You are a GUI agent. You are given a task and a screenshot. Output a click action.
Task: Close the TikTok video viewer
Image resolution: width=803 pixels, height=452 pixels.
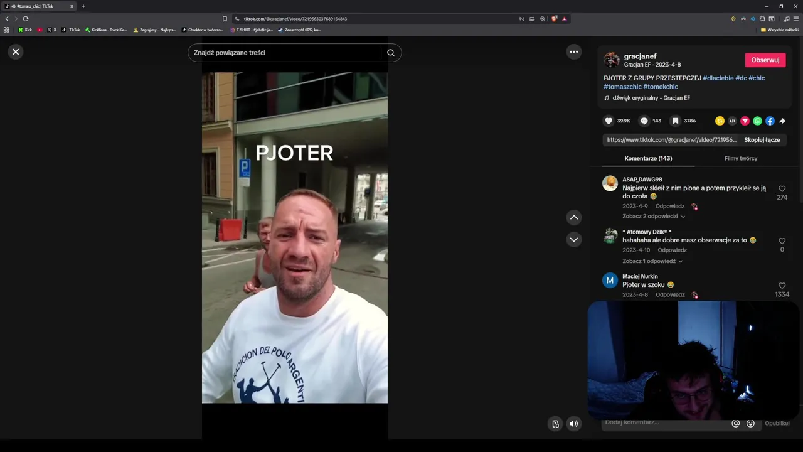click(x=16, y=52)
